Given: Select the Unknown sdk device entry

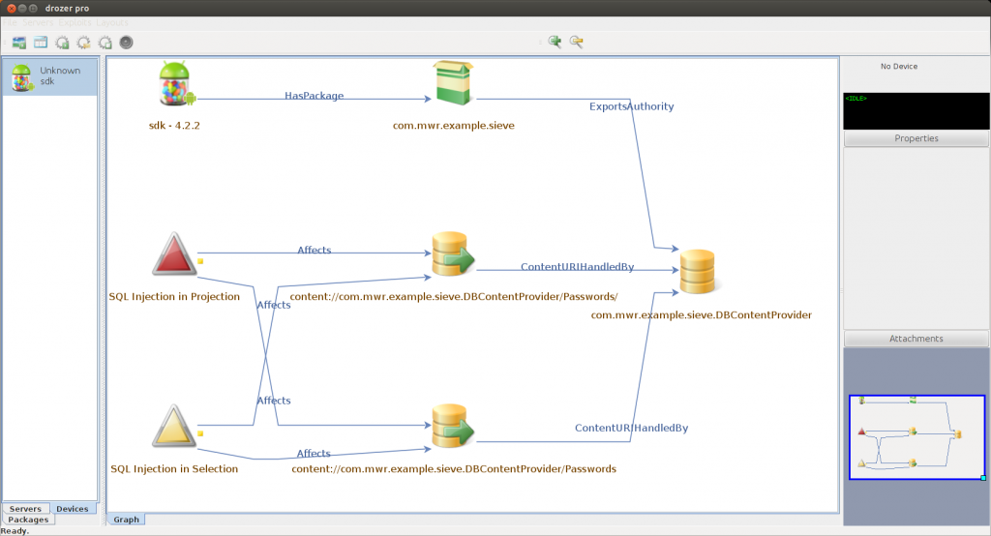Looking at the screenshot, I should coord(50,77).
